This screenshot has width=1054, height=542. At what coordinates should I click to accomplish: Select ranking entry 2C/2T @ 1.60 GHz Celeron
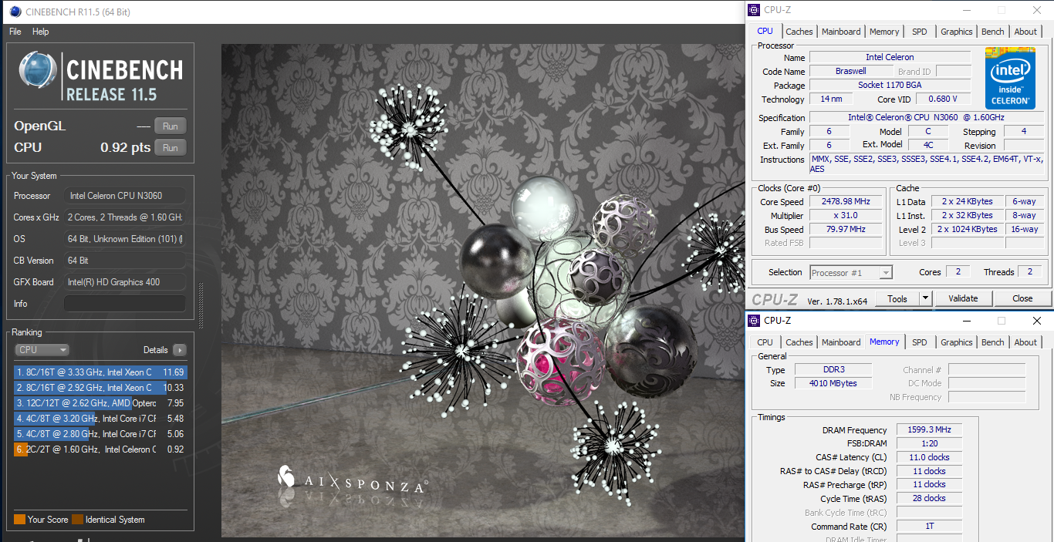pyautogui.click(x=100, y=449)
